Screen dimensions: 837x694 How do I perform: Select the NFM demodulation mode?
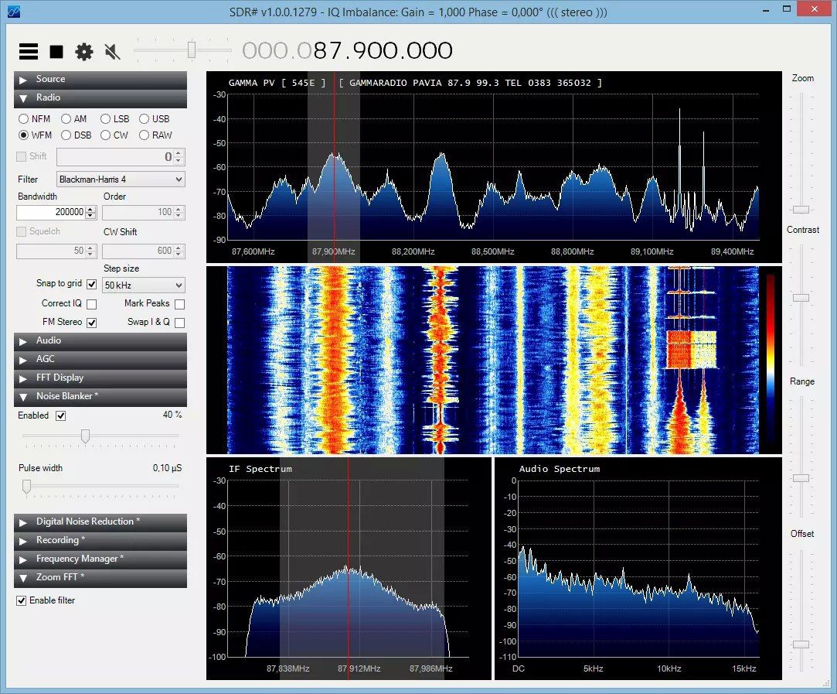click(x=24, y=119)
